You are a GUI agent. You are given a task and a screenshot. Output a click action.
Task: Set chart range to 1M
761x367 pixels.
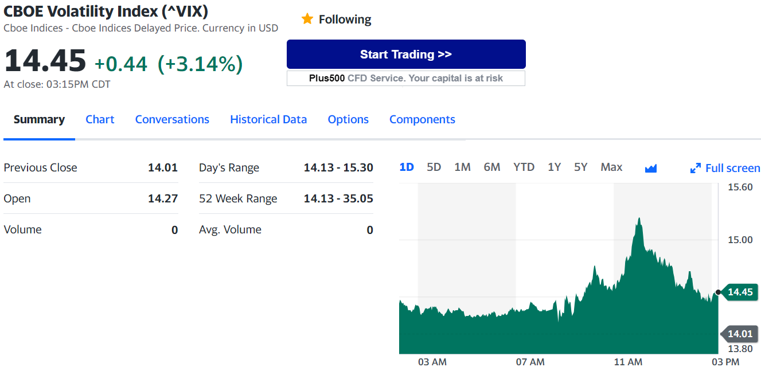[x=462, y=167]
